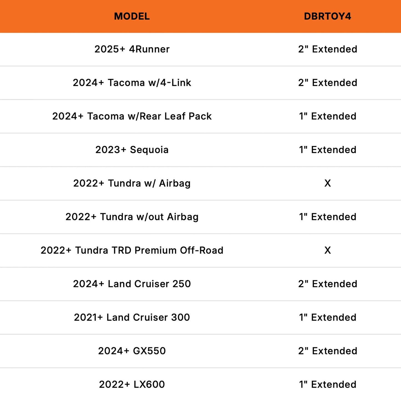Select the 4Runner's 2" Extended value
The image size is (401, 401).
[x=327, y=49]
